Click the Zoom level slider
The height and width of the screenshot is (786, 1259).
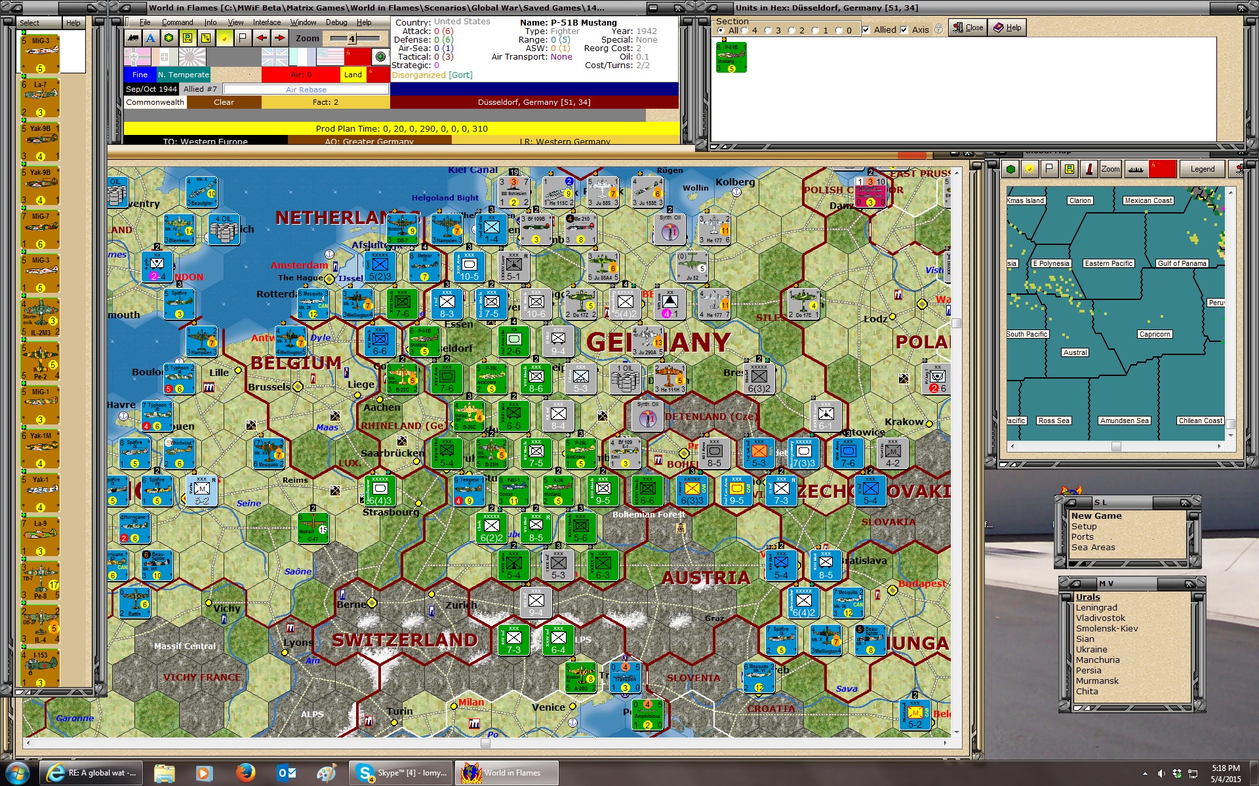(x=352, y=39)
